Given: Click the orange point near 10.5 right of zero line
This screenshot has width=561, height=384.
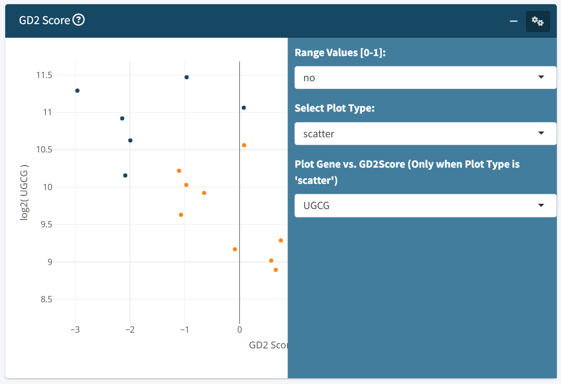Looking at the screenshot, I should (x=244, y=145).
